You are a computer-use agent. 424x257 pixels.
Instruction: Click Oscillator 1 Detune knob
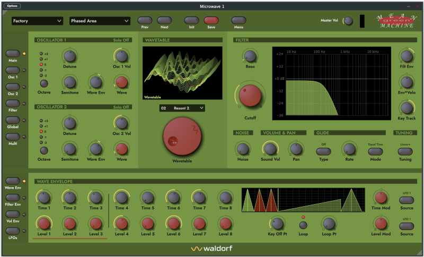pos(70,56)
